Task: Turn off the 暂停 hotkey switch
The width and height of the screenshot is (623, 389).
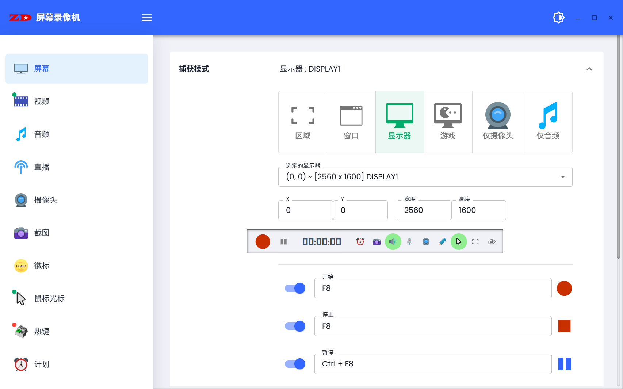Action: 294,364
